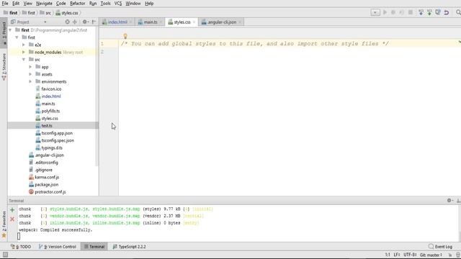Viewport: 461px width, 259px height.
Task: Open the File menu
Action: point(5,4)
